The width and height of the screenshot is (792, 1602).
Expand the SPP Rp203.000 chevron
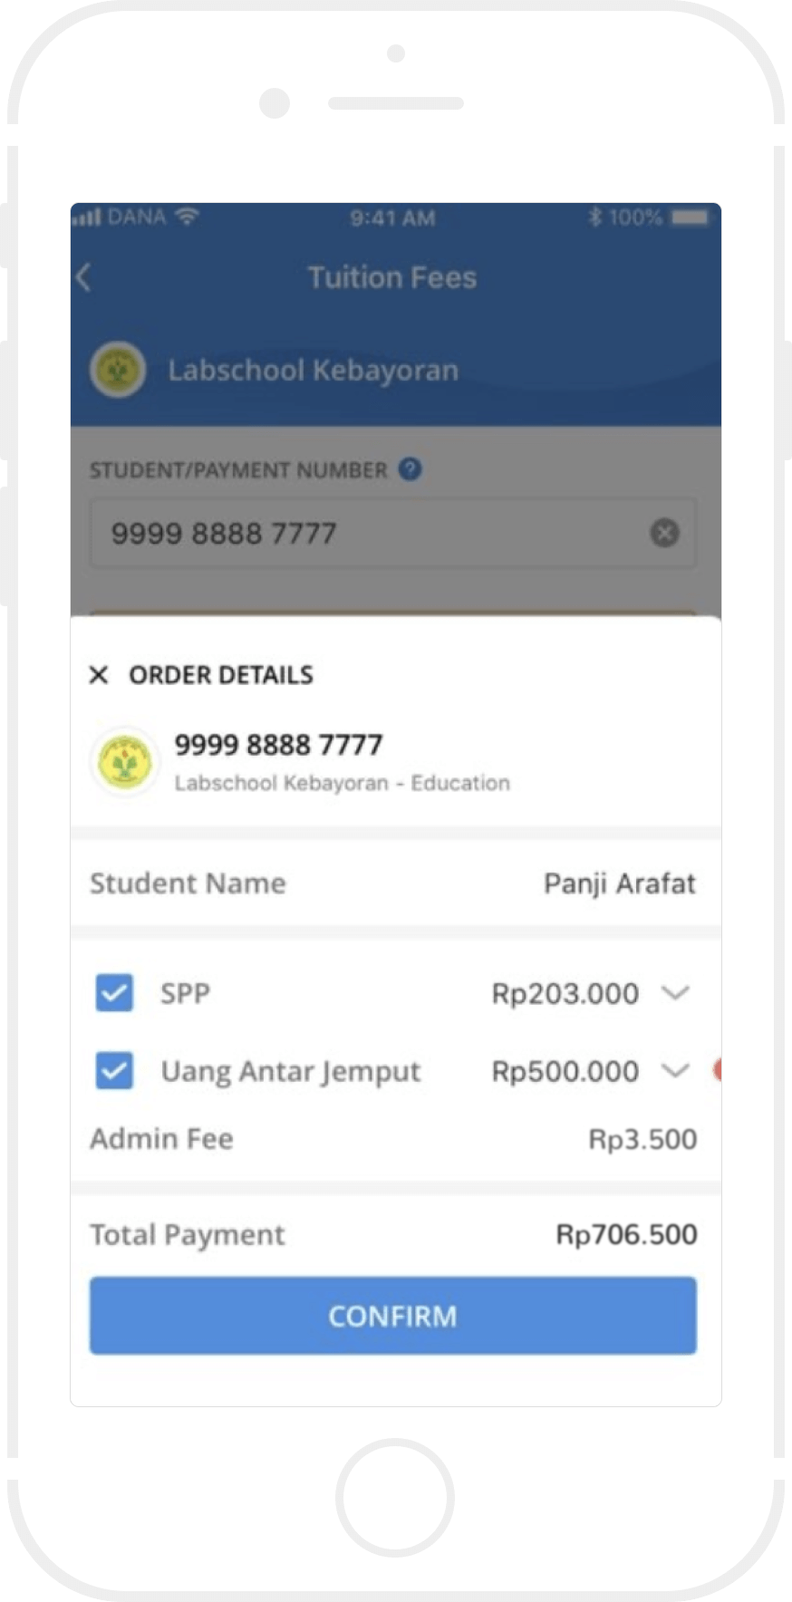[675, 993]
